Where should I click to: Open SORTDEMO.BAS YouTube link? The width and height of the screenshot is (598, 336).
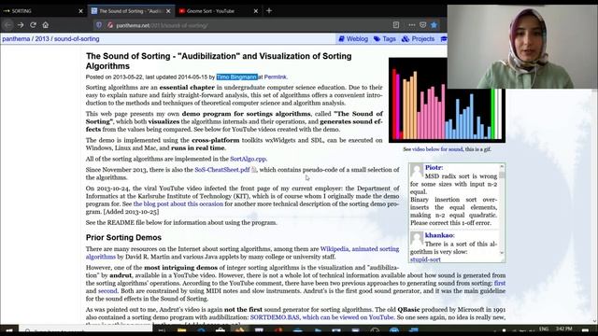click(x=321, y=317)
